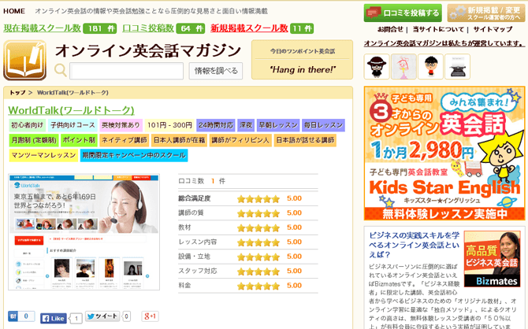This screenshot has height=329, width=528.
Task: Open the ビジネスの実践スキルを学べる headline link
Action: tap(415, 245)
